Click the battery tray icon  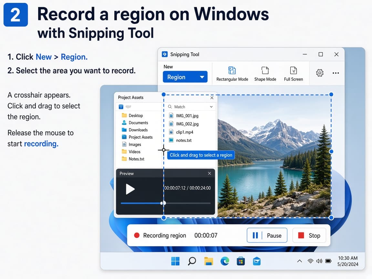[329, 261]
